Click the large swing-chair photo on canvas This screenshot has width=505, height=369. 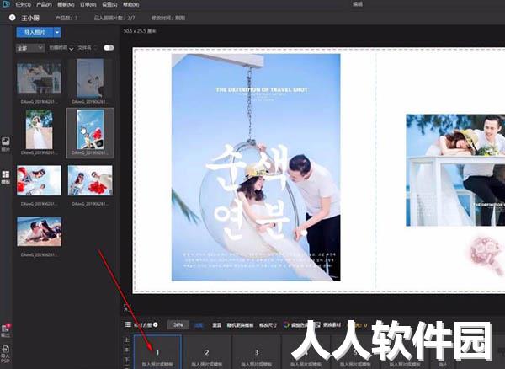tap(256, 168)
